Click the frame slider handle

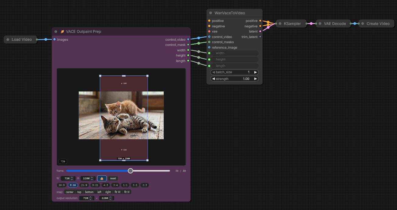point(131,171)
